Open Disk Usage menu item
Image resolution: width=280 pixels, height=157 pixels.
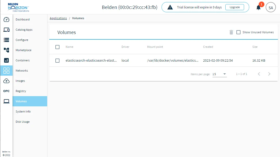tap(23, 122)
